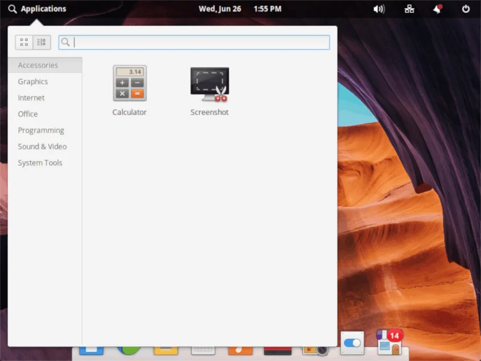Open the date and time calendar

coord(240,9)
